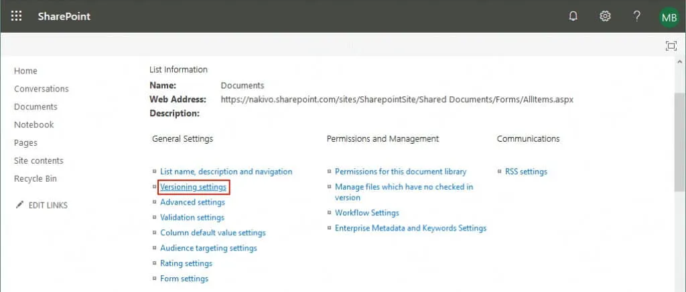The image size is (686, 292).
Task: Open Workflow Settings link
Action: (366, 213)
